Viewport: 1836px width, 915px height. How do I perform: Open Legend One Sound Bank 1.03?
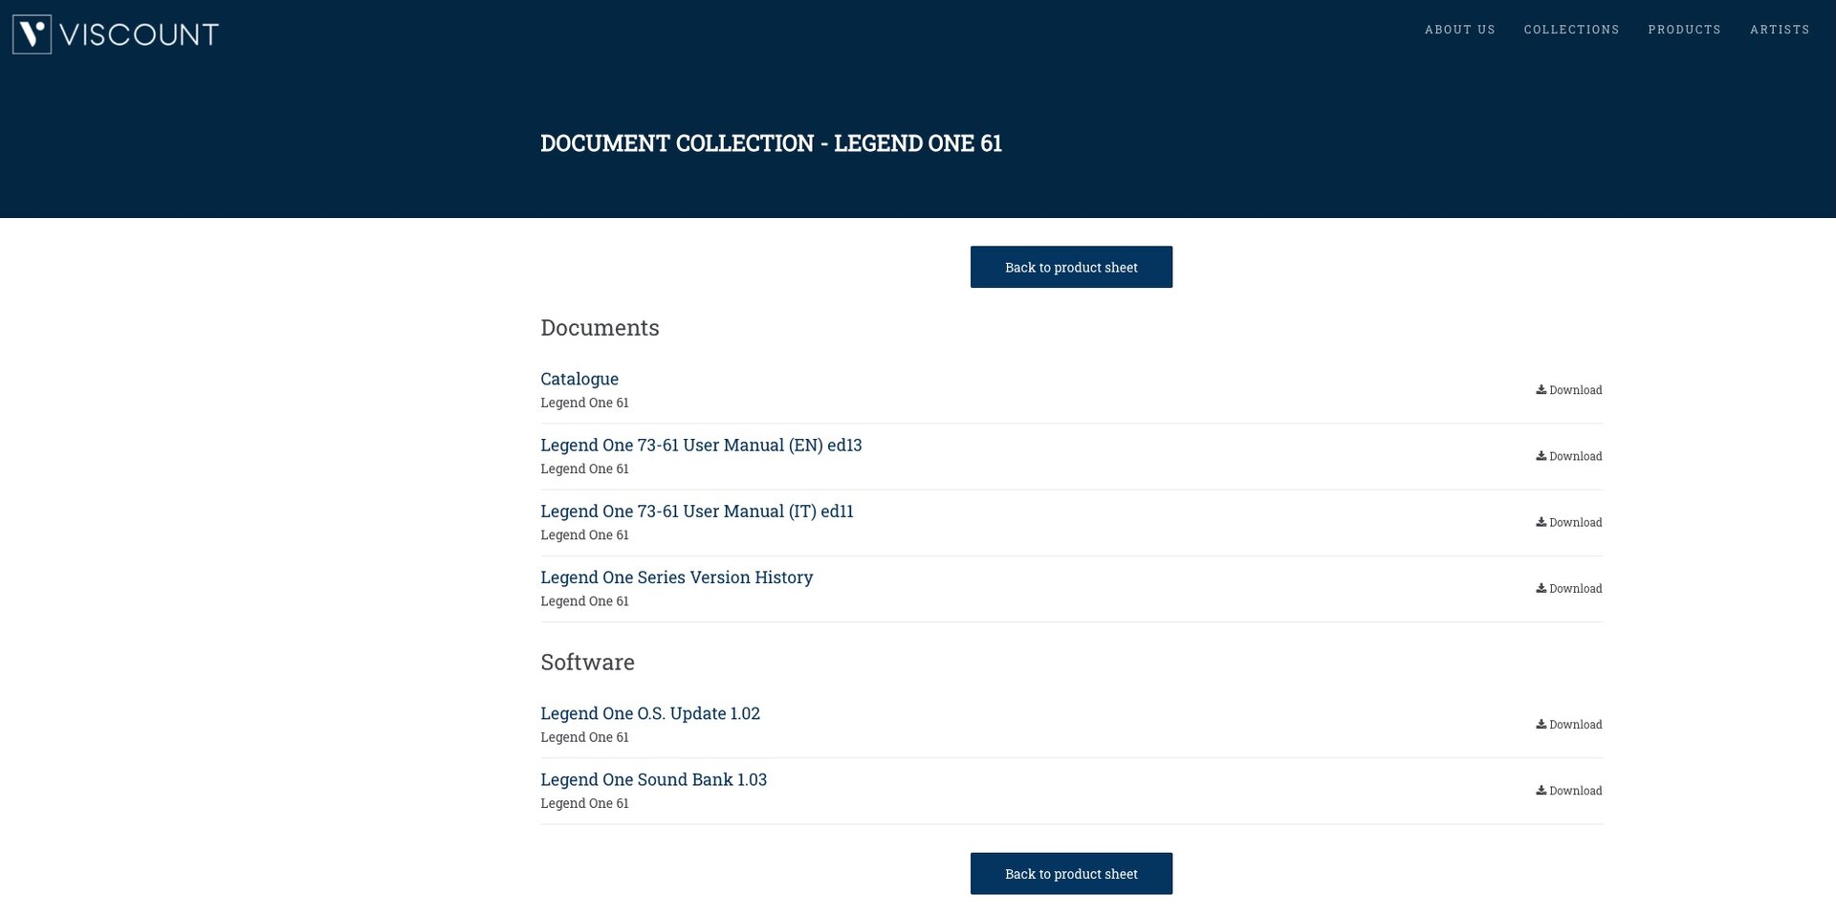coord(654,779)
